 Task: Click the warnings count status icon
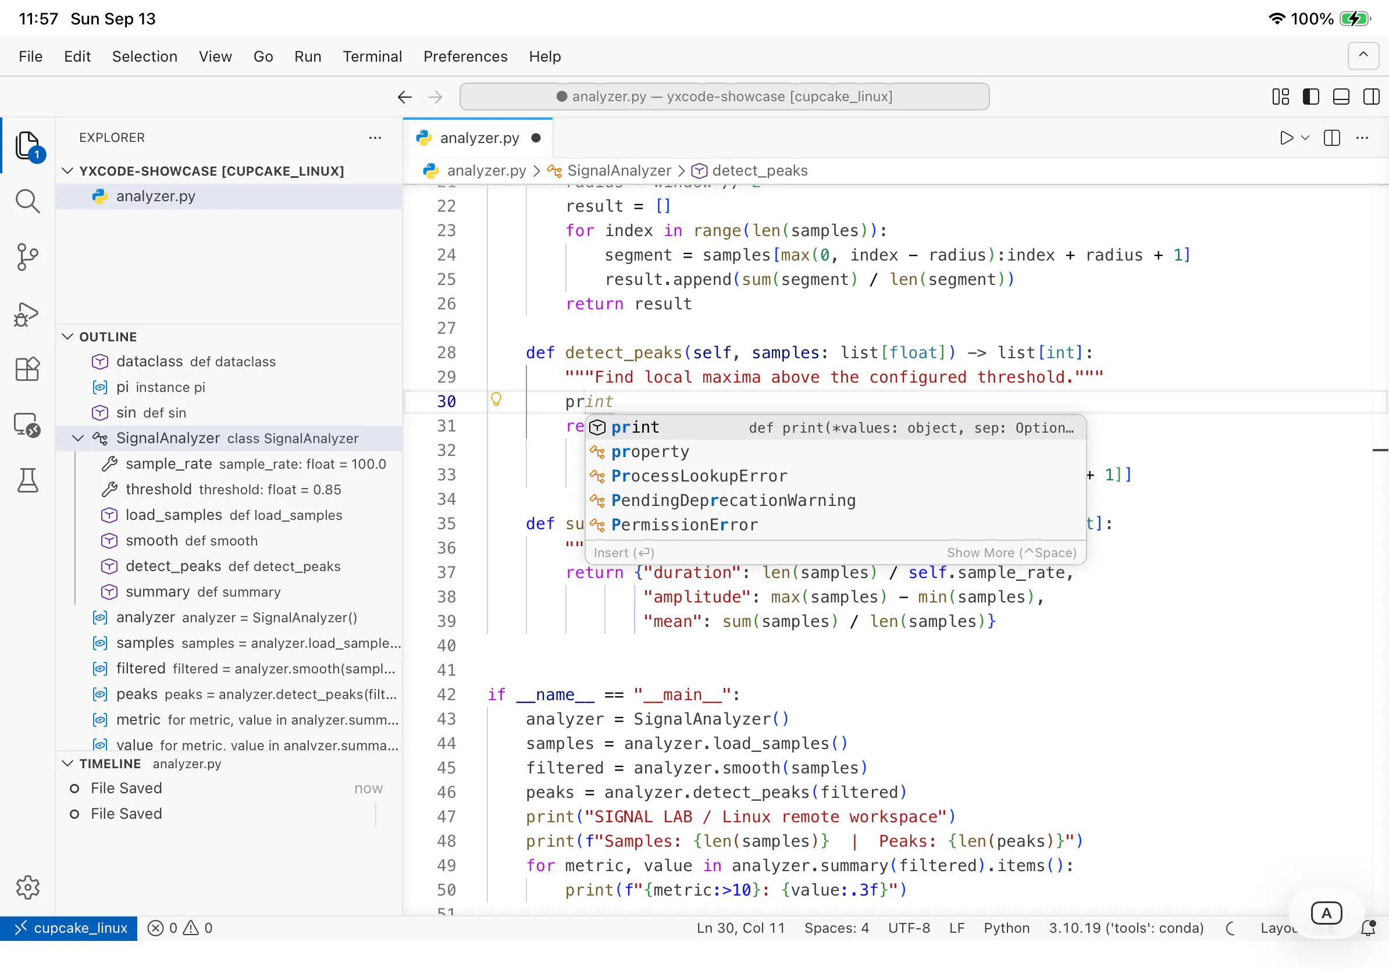(x=198, y=928)
